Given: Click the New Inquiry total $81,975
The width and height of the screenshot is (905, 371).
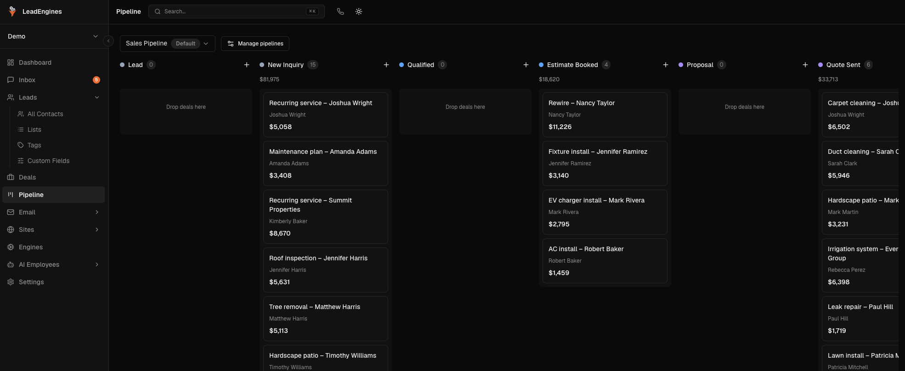Looking at the screenshot, I should (270, 79).
